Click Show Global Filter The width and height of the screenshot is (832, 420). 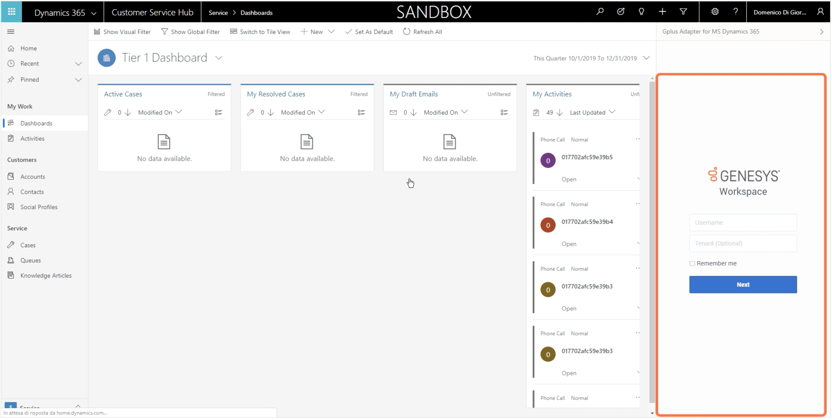(x=190, y=32)
